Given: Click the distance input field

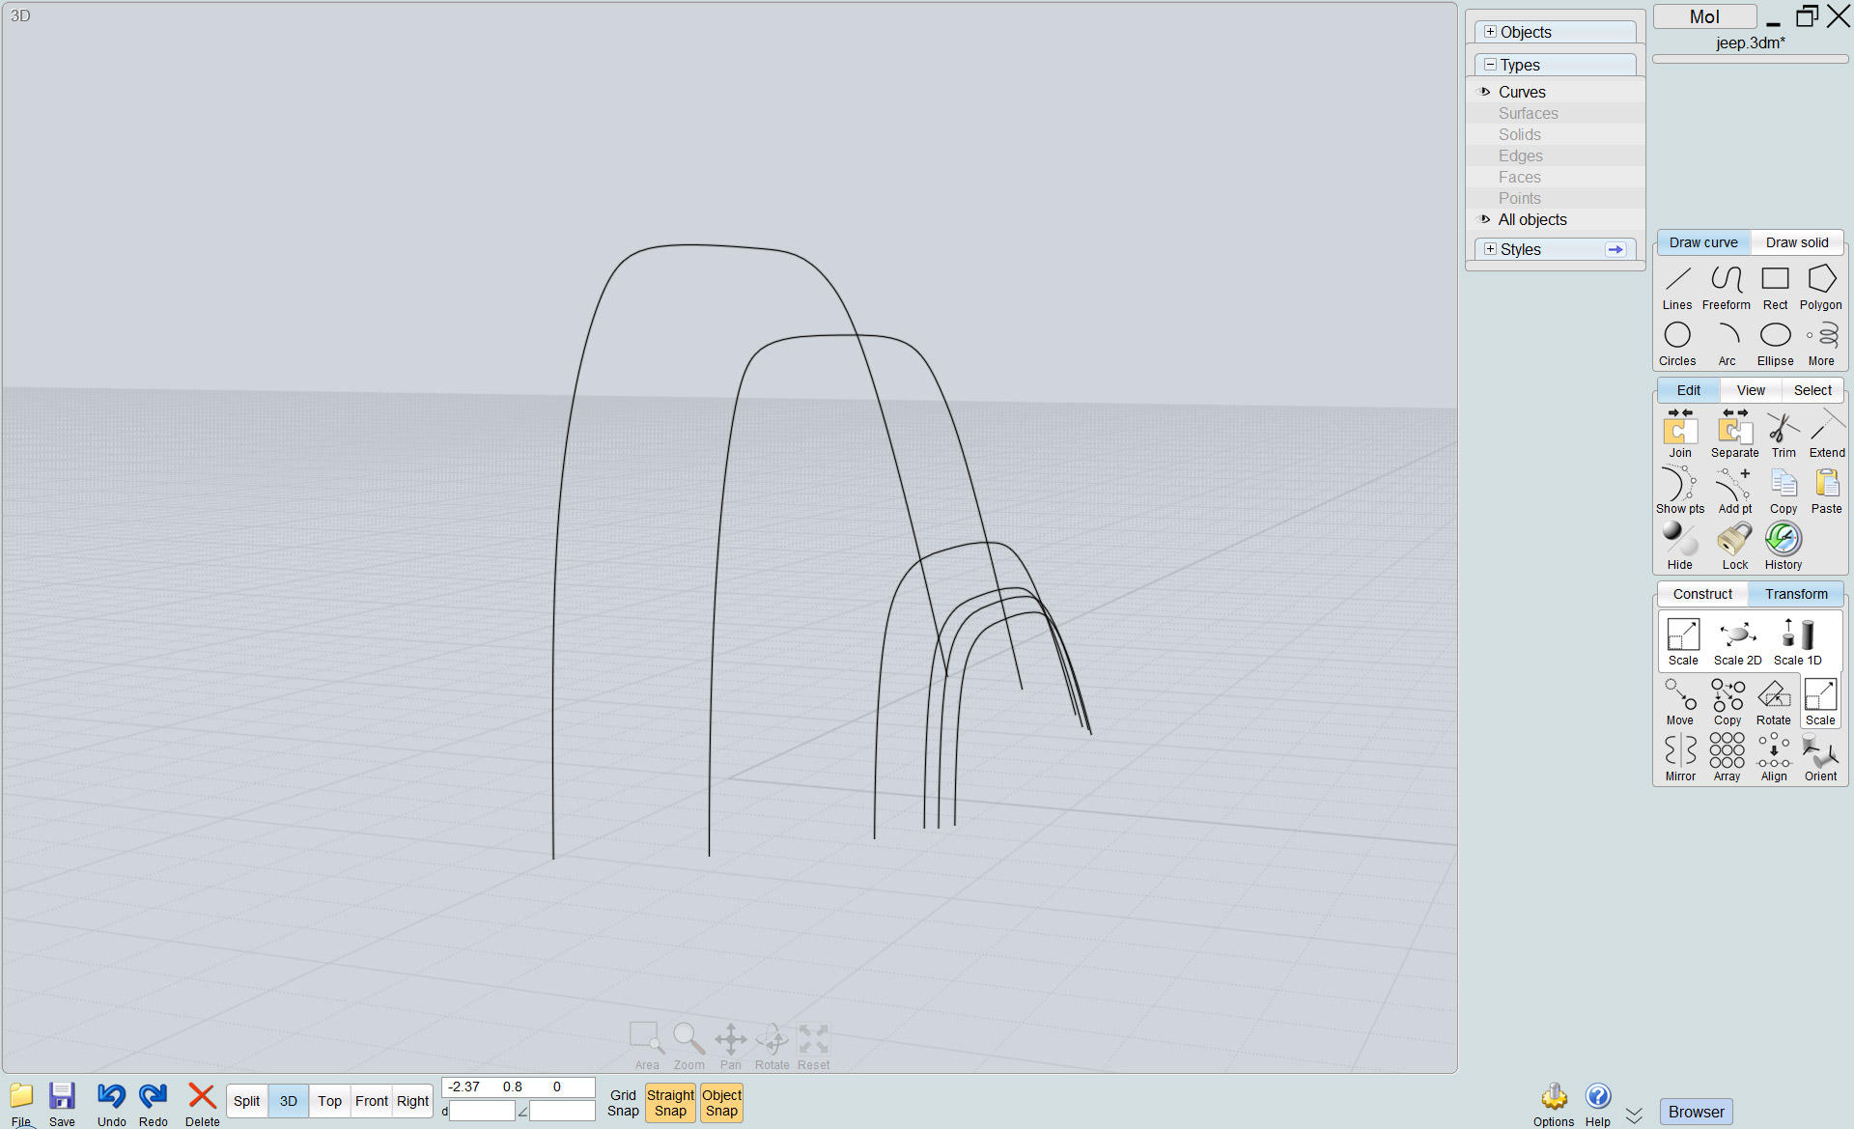Looking at the screenshot, I should click(x=482, y=1112).
